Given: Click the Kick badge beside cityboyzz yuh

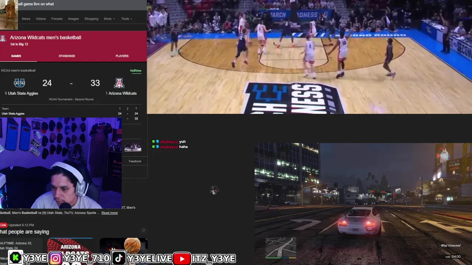Looking at the screenshot, I should [153, 142].
